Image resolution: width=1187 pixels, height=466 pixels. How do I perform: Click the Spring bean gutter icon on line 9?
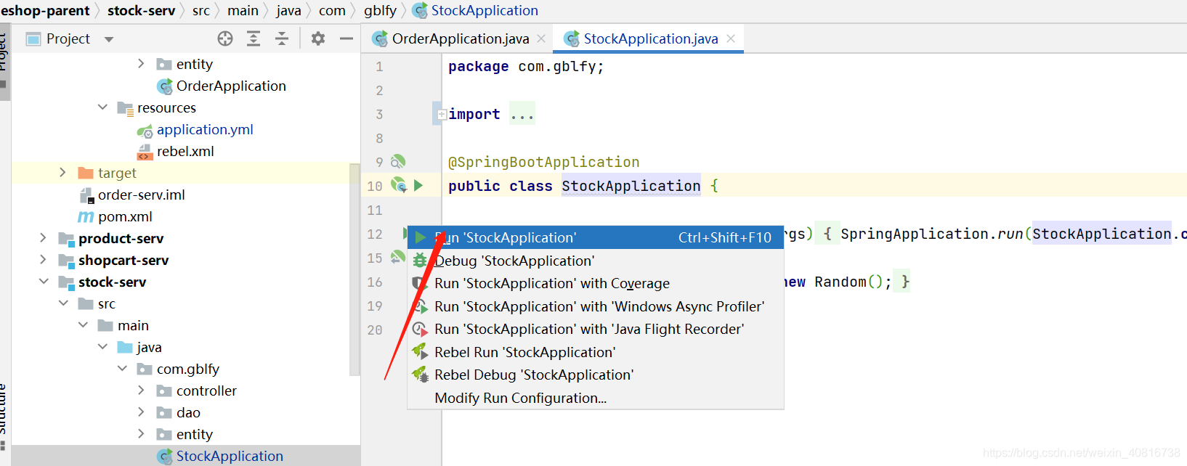click(x=398, y=161)
